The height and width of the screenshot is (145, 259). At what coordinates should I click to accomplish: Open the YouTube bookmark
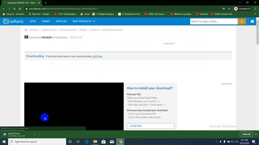(x=202, y=14)
